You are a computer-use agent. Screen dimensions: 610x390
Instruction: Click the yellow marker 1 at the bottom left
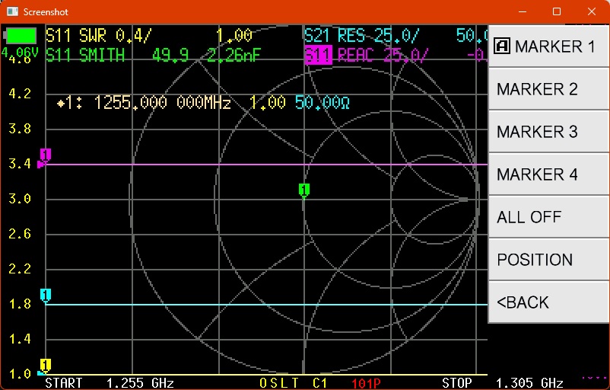(46, 365)
